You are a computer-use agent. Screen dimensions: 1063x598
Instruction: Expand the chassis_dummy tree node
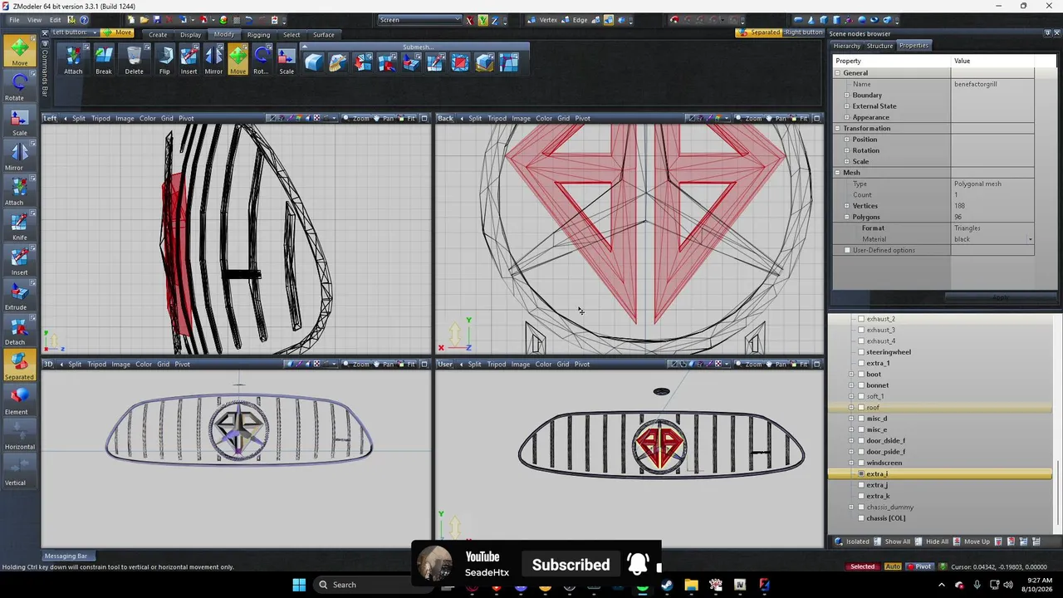pos(851,507)
